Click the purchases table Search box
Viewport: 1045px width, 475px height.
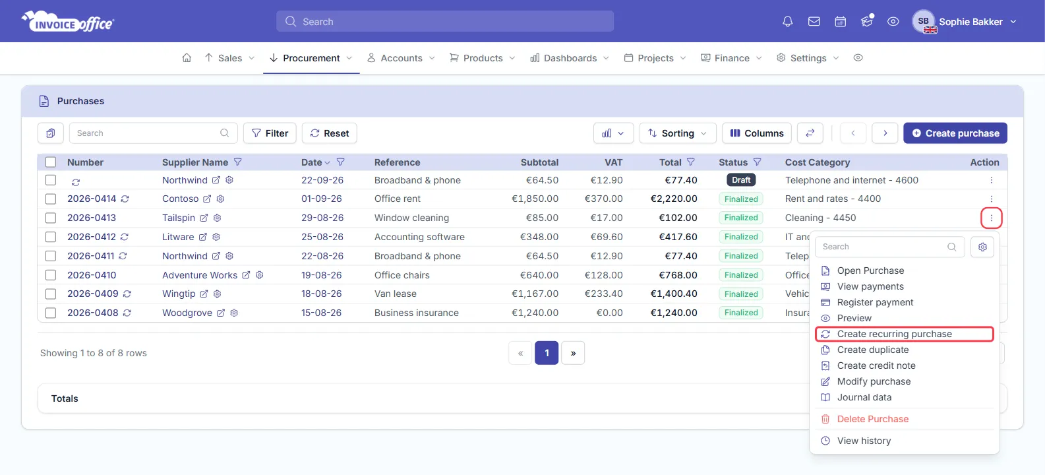click(153, 133)
